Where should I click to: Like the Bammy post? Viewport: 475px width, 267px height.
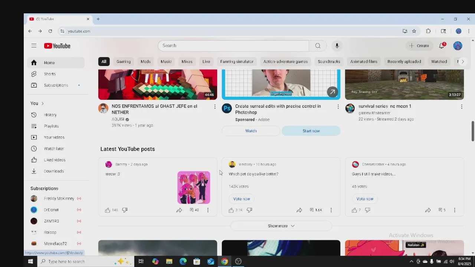click(x=108, y=210)
